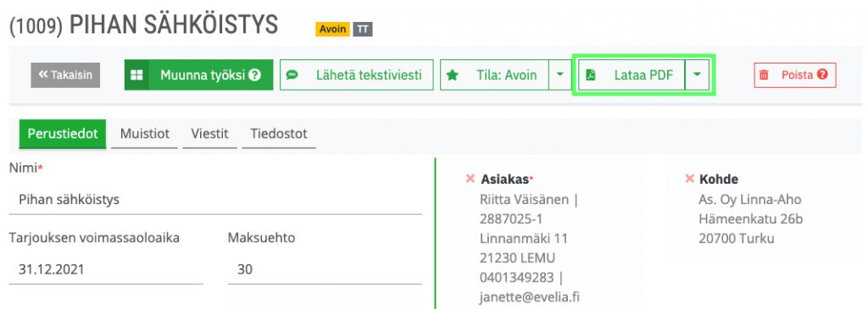Image resolution: width=868 pixels, height=309 pixels.
Task: Open the Tila: Avoin status selector
Action: (495, 74)
